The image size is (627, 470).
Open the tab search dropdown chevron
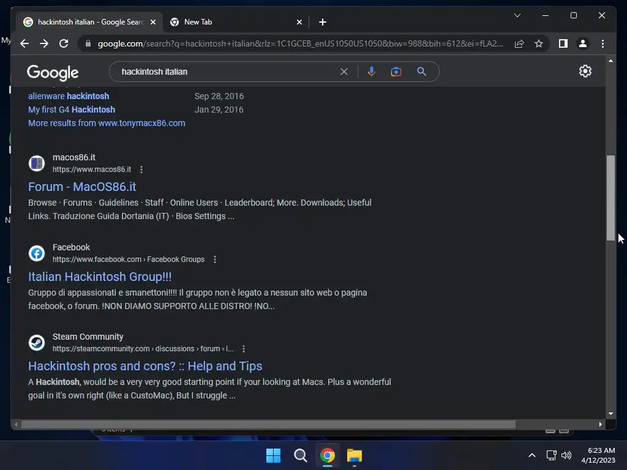click(517, 15)
